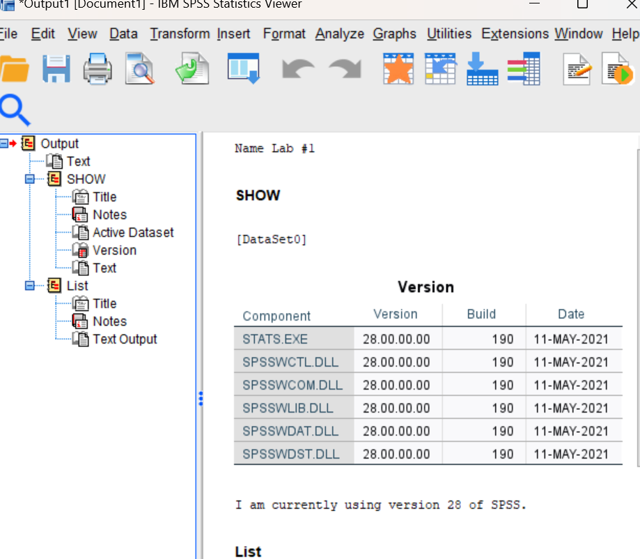The height and width of the screenshot is (559, 640).
Task: Select the Output root book icon
Action: coord(29,144)
